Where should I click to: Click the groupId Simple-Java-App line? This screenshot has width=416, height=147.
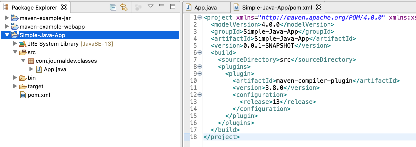point(272,32)
